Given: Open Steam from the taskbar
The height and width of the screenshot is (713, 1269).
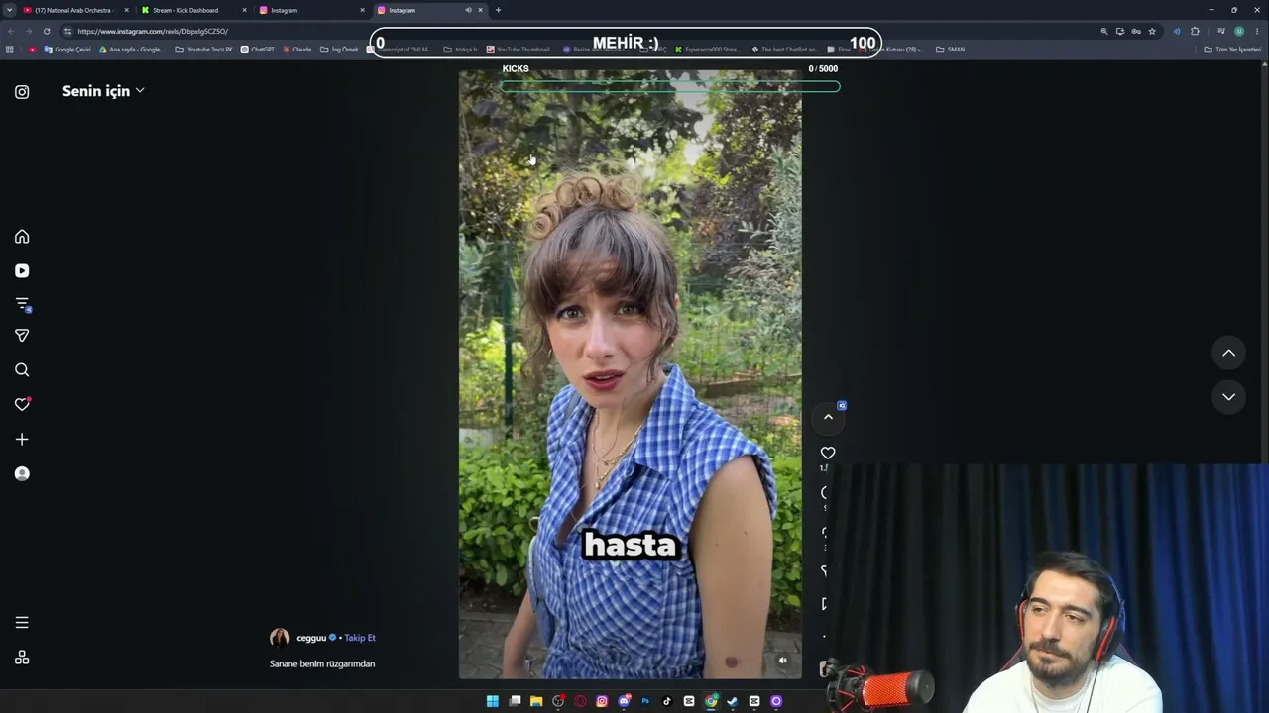Looking at the screenshot, I should click(733, 701).
